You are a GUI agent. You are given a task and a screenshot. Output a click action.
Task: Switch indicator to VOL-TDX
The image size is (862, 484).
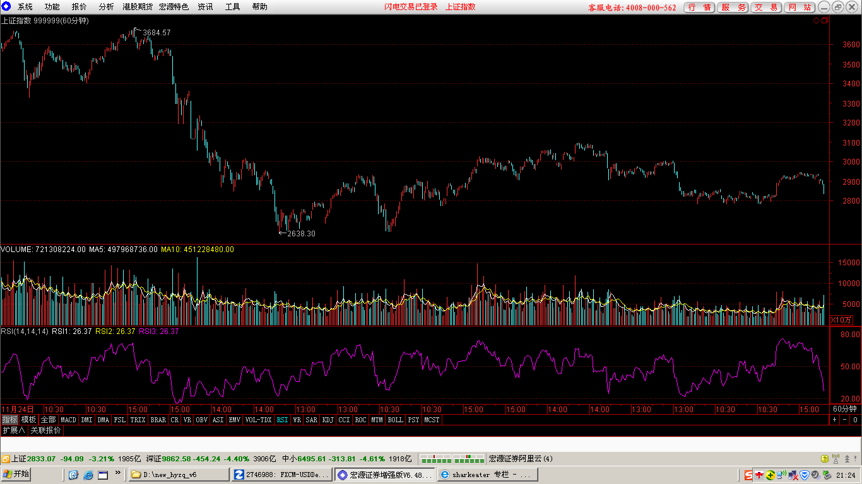258,420
